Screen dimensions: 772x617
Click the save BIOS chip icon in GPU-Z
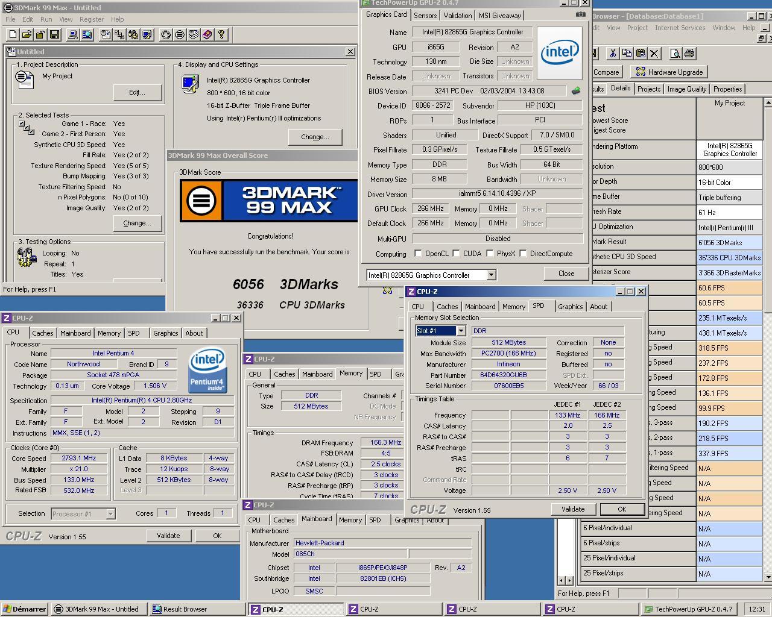[x=576, y=91]
